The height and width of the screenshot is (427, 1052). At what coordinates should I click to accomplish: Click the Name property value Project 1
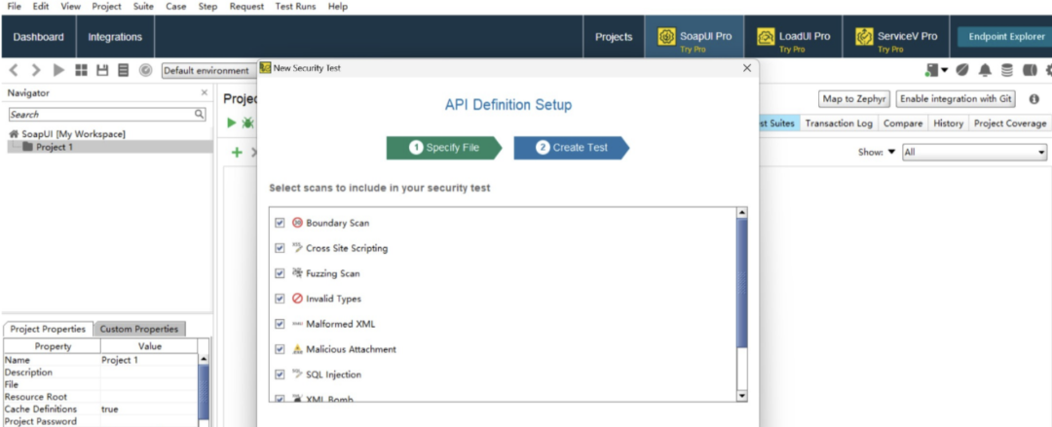point(120,360)
